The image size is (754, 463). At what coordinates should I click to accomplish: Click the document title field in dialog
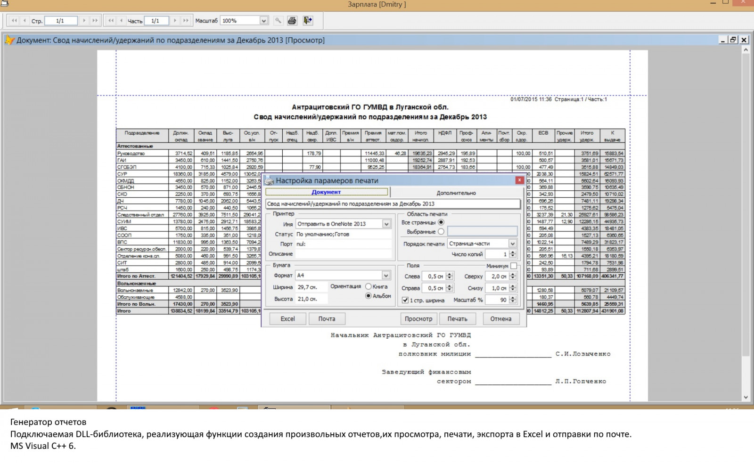click(393, 204)
